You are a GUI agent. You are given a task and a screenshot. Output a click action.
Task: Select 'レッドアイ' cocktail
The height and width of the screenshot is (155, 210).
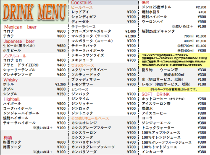[80, 12]
